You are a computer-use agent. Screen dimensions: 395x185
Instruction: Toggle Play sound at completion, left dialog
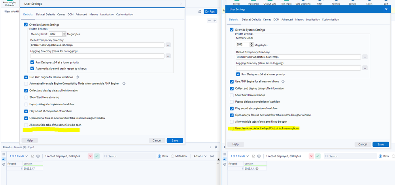click(26, 111)
